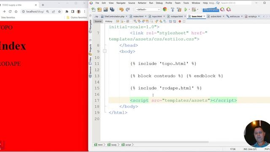Image resolution: width=270 pixels, height=152 pixels.
Task: Click the body breadcrumb at editor bottom
Action: [112, 145]
